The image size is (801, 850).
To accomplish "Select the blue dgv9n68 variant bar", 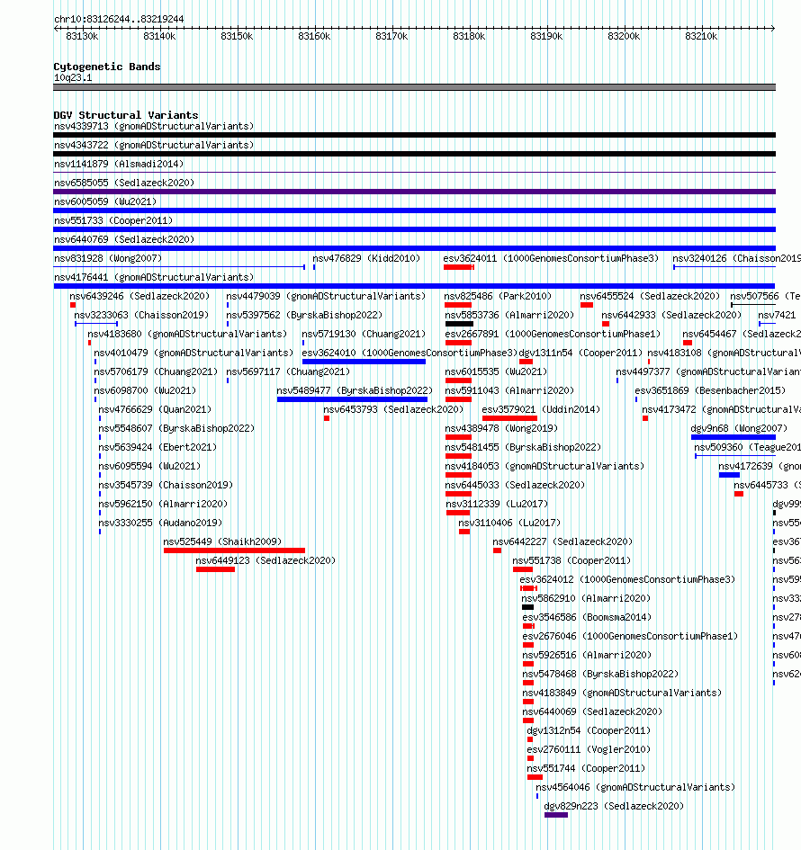I will pos(733,437).
